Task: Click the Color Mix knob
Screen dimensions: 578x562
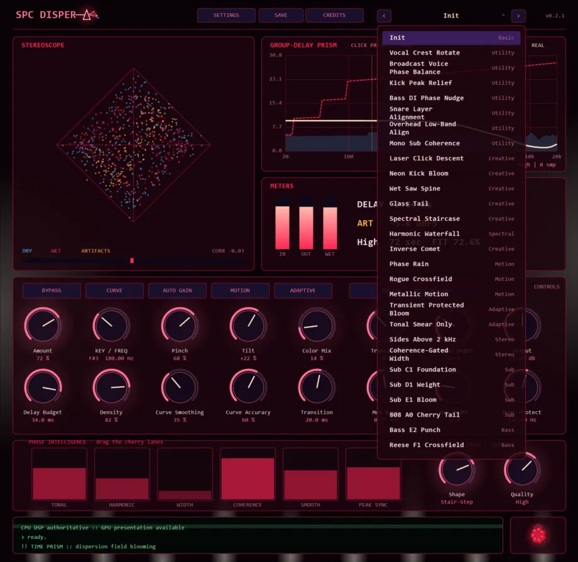Action: click(317, 326)
